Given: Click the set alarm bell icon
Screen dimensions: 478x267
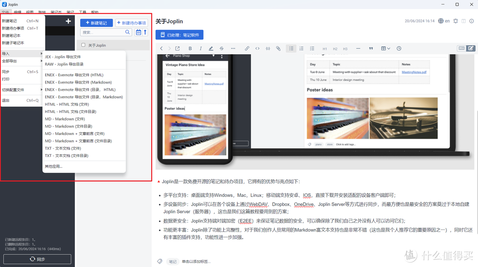Looking at the screenshot, I should pos(455,21).
